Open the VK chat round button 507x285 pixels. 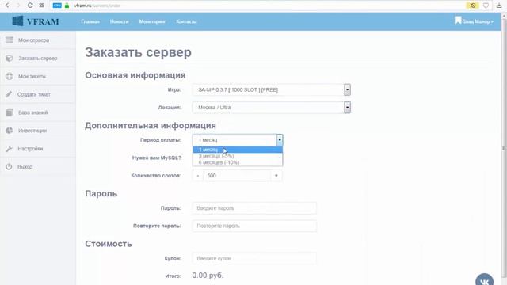484,280
